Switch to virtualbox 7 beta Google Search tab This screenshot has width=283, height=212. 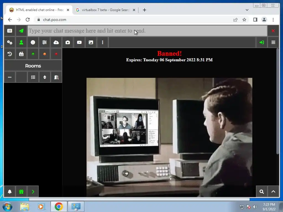click(106, 10)
